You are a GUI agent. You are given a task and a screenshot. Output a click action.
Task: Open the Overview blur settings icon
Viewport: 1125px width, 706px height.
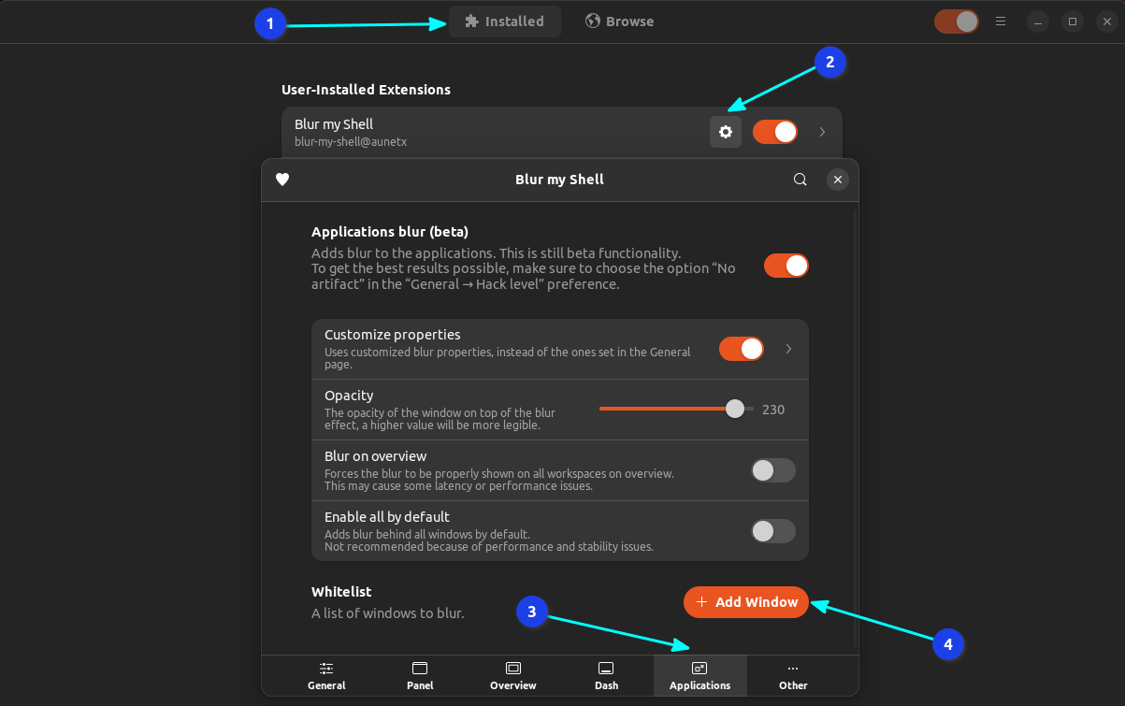pyautogui.click(x=512, y=670)
